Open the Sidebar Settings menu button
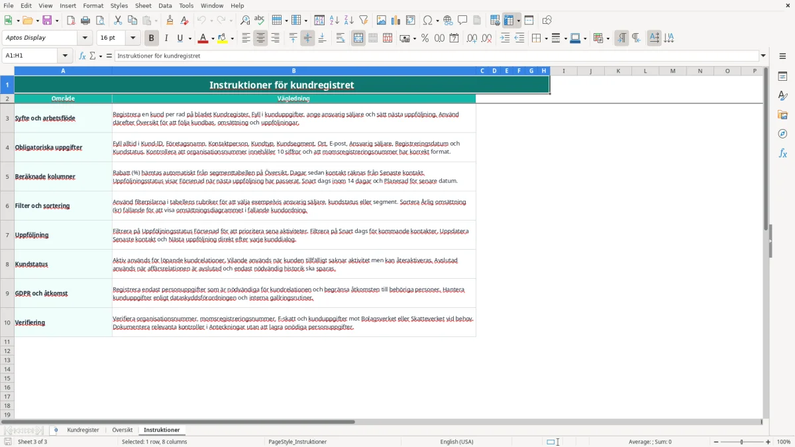The image size is (795, 447). pyautogui.click(x=782, y=56)
